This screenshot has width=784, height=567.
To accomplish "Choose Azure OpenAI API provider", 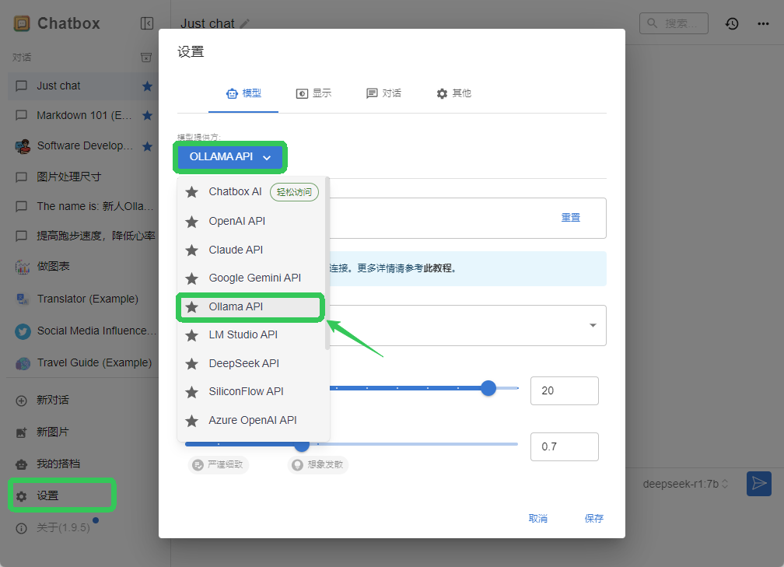I will 251,421.
